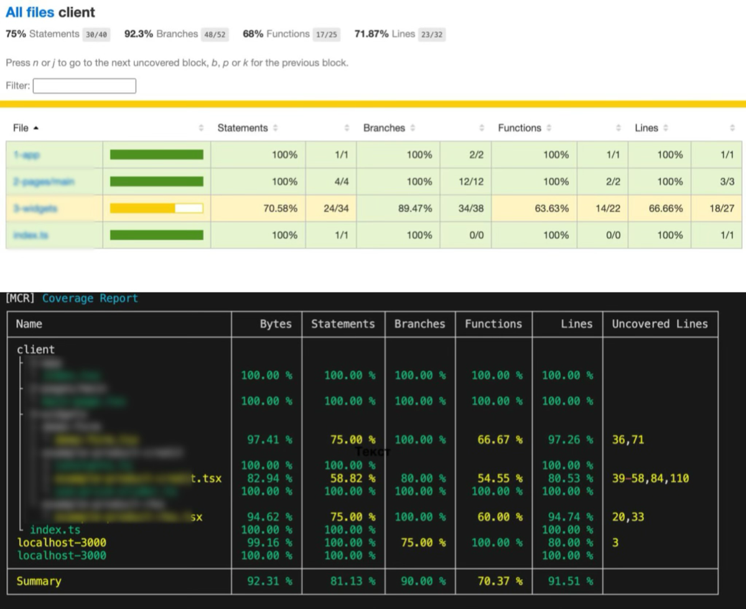Open the 3-widgets folder link
This screenshot has width=746, height=609.
[x=35, y=208]
